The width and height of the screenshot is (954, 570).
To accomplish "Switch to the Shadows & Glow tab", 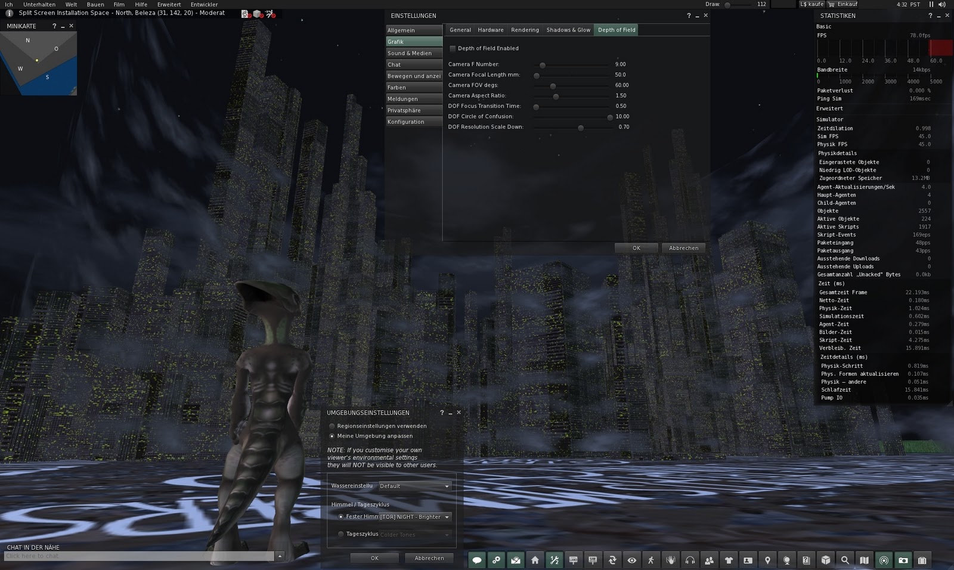I will (568, 30).
